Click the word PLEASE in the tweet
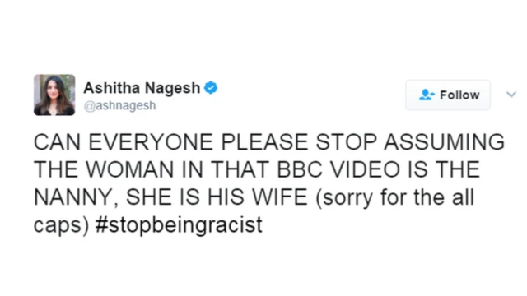 264,142
